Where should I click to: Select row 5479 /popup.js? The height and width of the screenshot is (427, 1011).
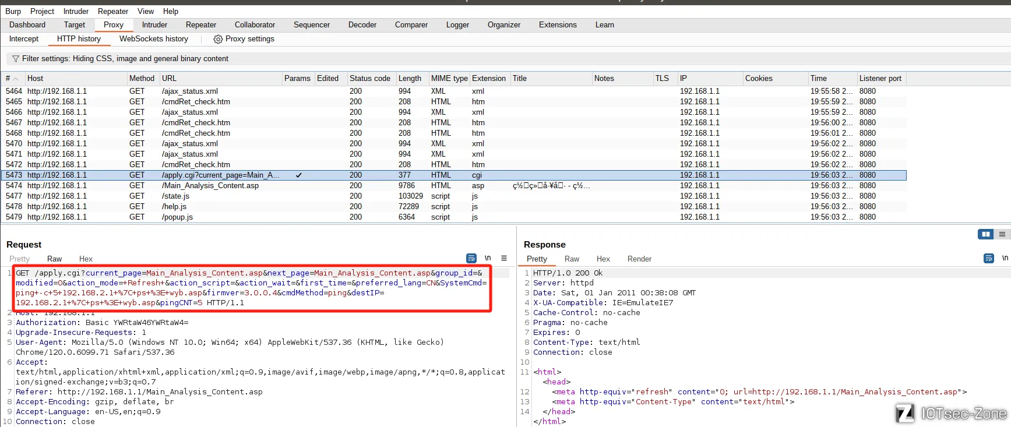pyautogui.click(x=455, y=217)
